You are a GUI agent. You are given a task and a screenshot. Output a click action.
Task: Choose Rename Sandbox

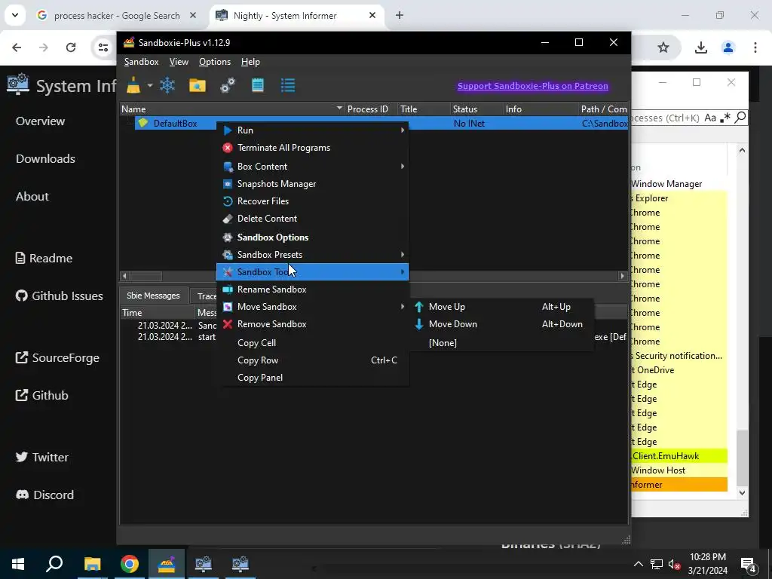click(x=313, y=289)
